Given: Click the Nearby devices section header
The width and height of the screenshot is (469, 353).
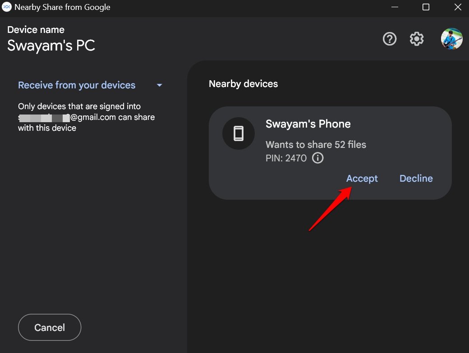Looking at the screenshot, I should [x=243, y=83].
